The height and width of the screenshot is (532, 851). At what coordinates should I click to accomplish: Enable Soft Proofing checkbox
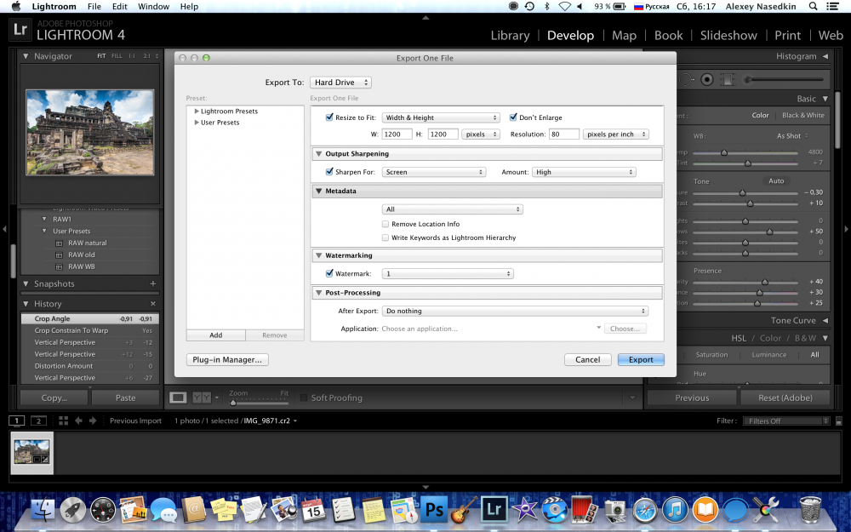[x=304, y=398]
